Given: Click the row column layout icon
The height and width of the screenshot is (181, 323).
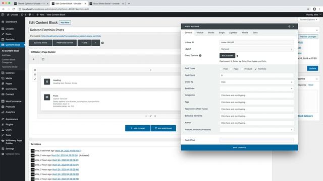Looking at the screenshot, I should (x=35, y=74).
